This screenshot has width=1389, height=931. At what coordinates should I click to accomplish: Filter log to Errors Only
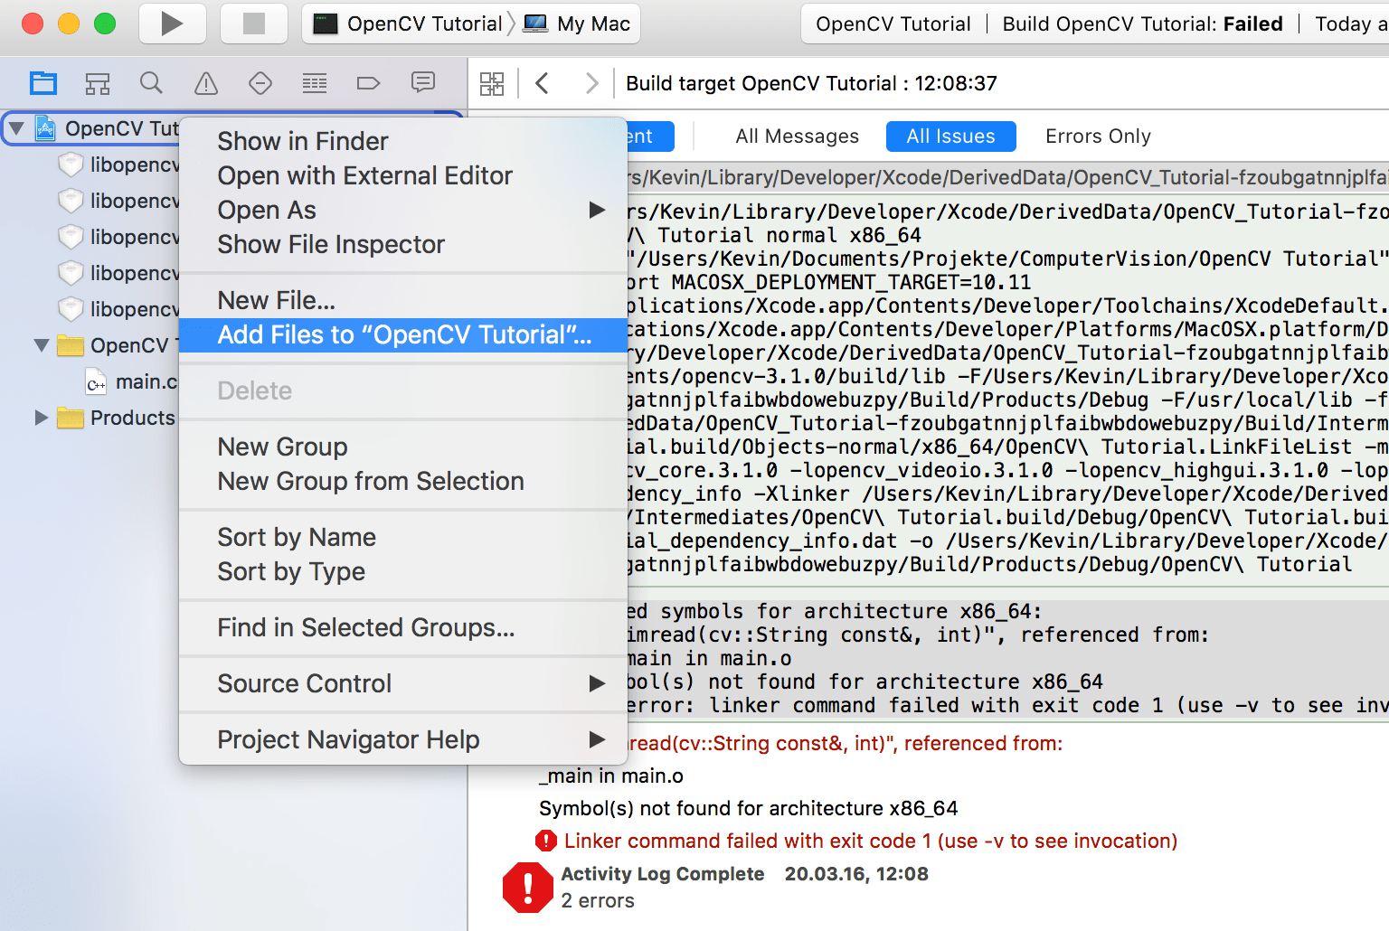(x=1097, y=136)
